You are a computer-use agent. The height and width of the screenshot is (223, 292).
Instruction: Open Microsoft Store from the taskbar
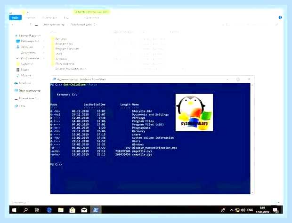click(x=72, y=210)
